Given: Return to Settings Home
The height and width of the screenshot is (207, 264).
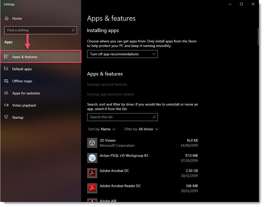Looking at the screenshot, I should click(x=41, y=18).
